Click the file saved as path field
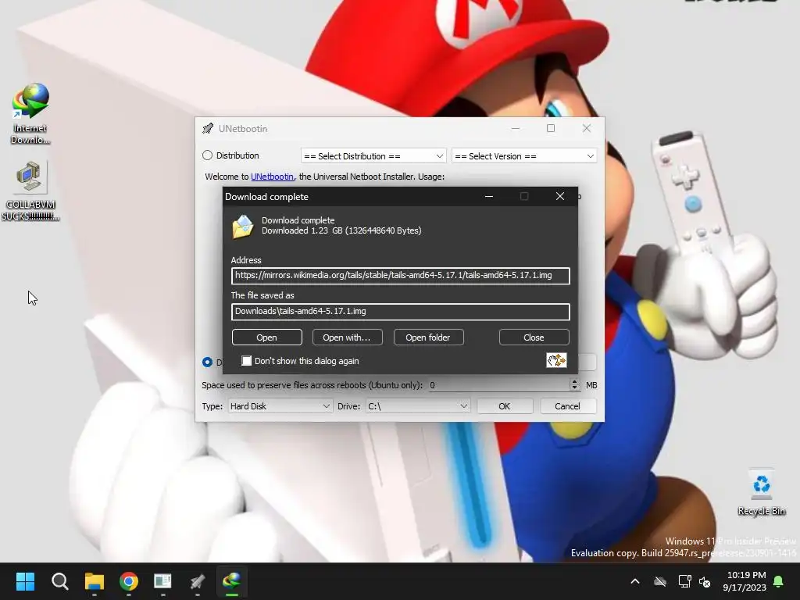 pyautogui.click(x=401, y=311)
